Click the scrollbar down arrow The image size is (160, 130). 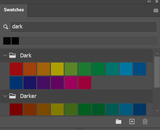click(x=157, y=110)
